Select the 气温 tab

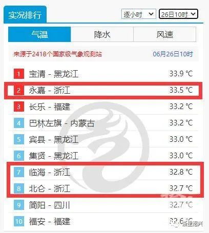[x=39, y=34]
